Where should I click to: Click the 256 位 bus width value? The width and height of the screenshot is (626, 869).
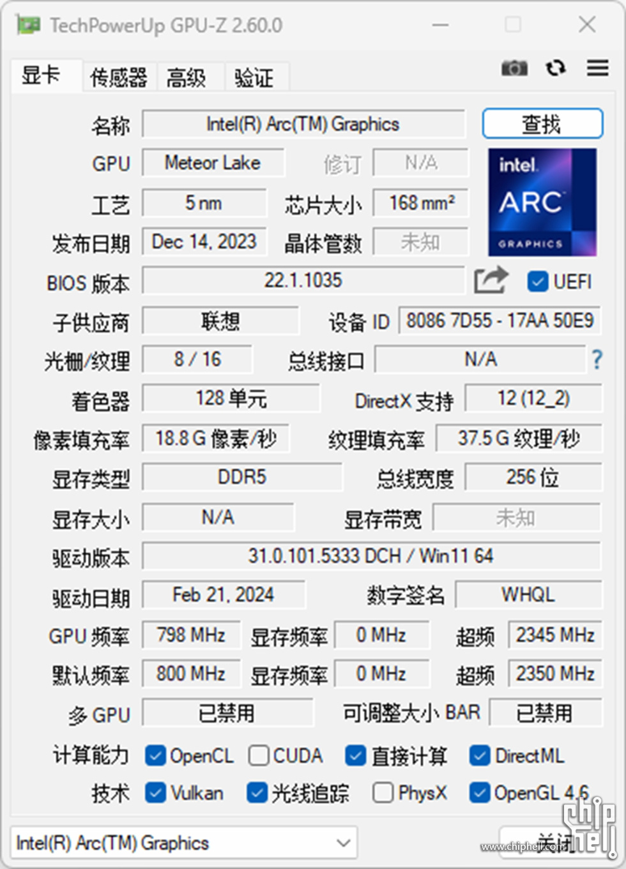click(533, 477)
